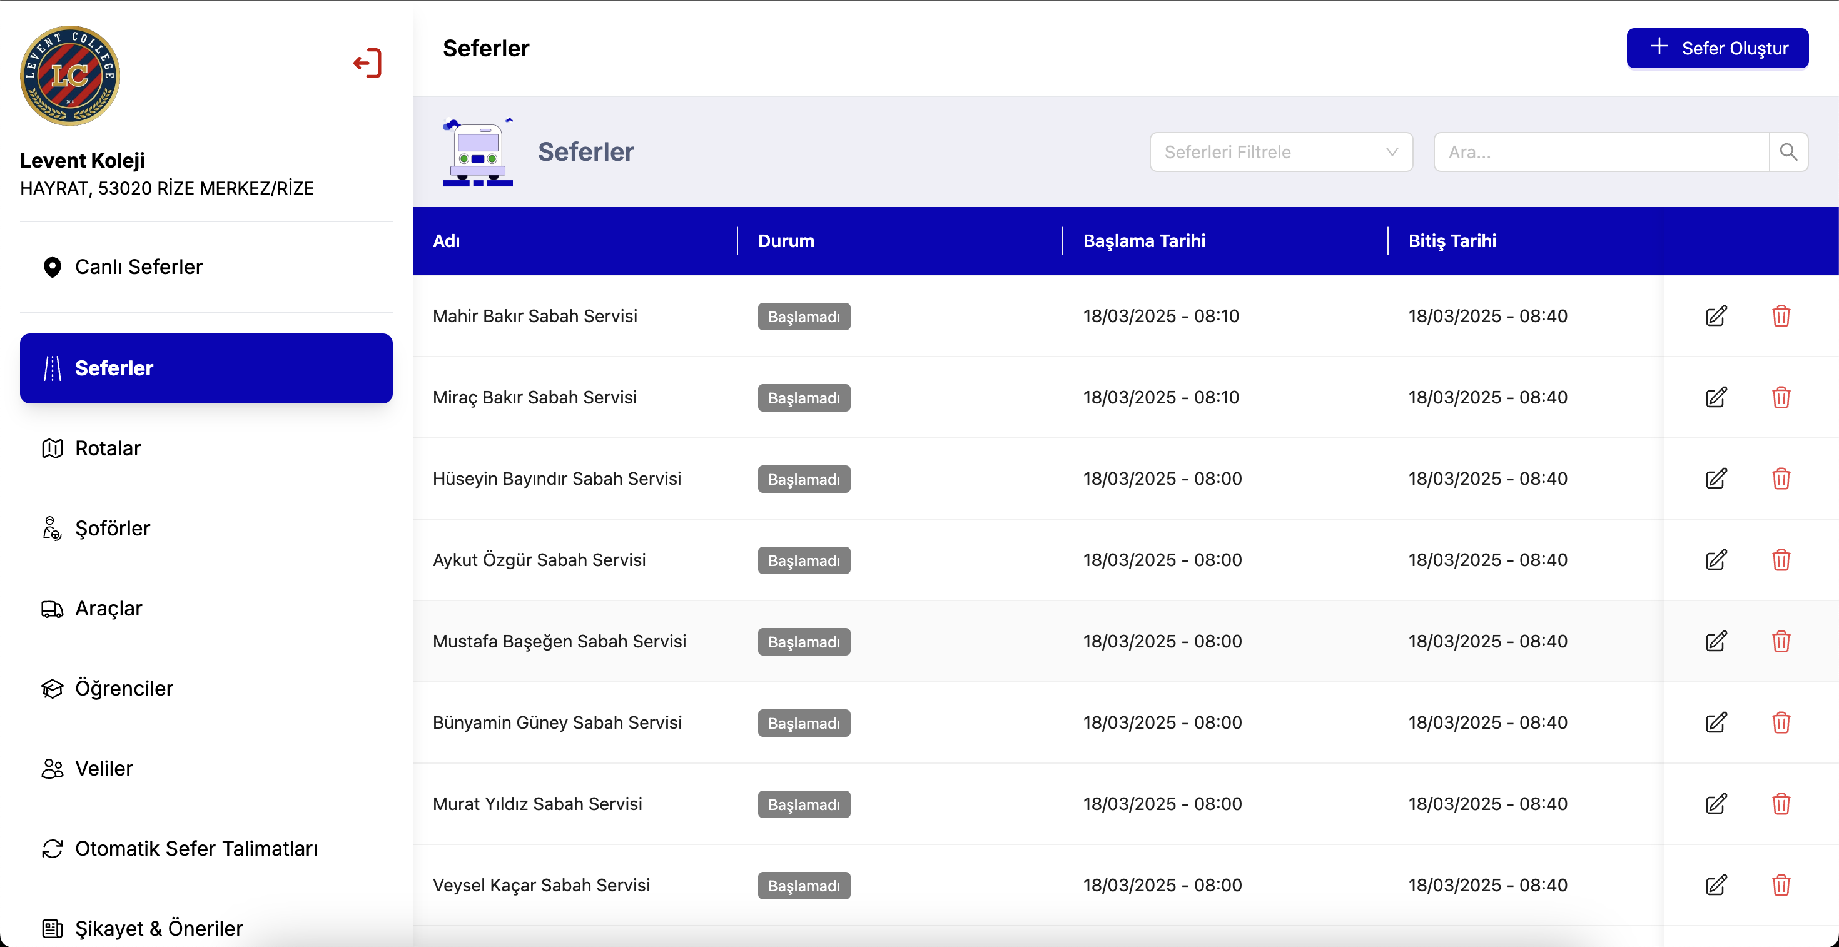
Task: Open Otomatik Sefer Talimatları page
Action: click(196, 849)
